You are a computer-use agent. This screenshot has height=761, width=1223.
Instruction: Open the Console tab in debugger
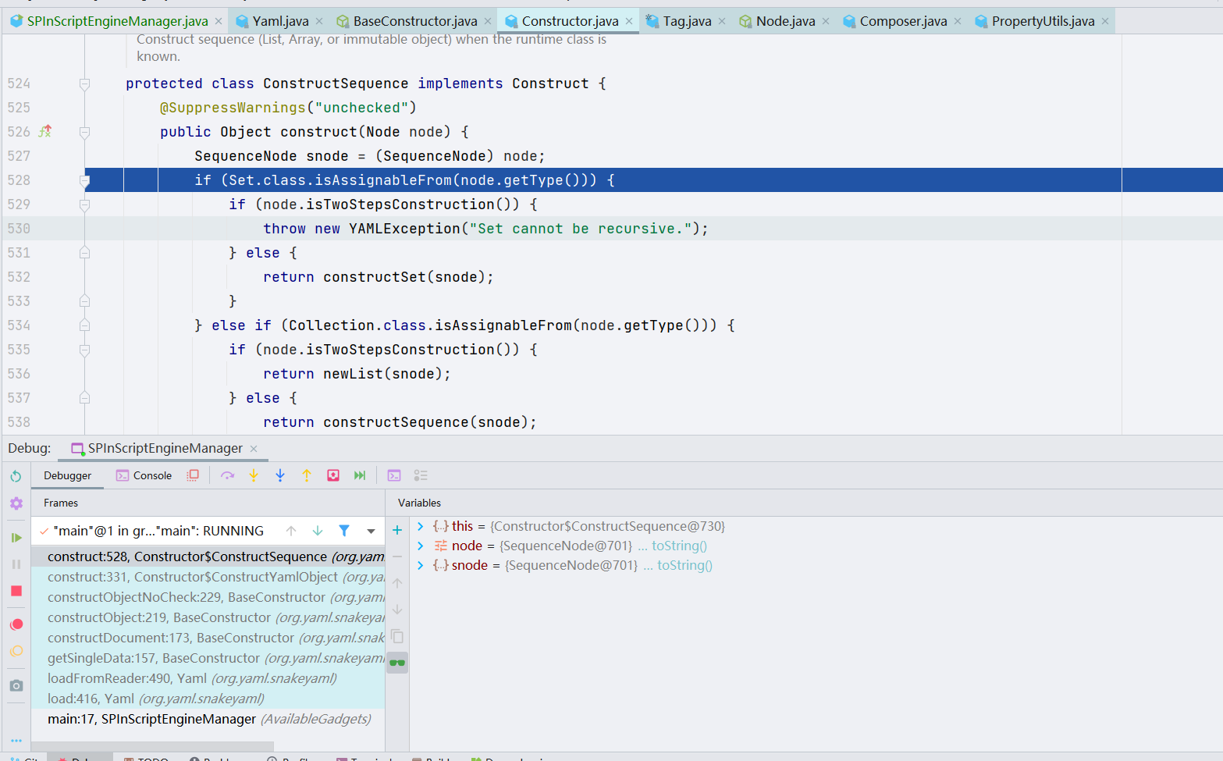(144, 475)
